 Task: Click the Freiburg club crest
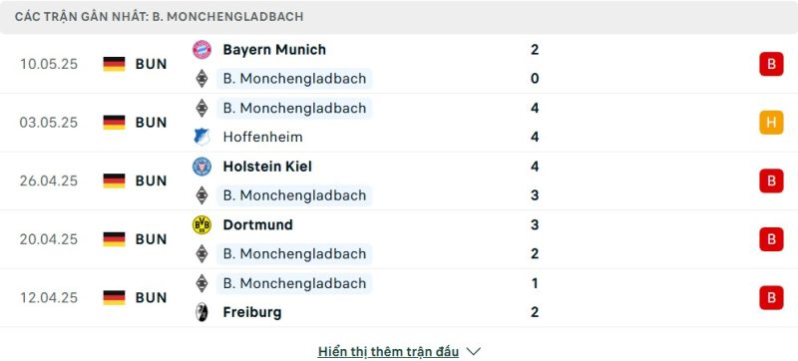(201, 312)
